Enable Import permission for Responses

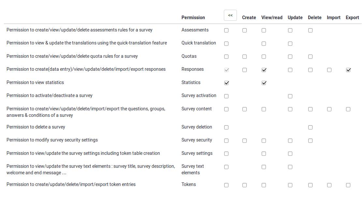click(329, 70)
